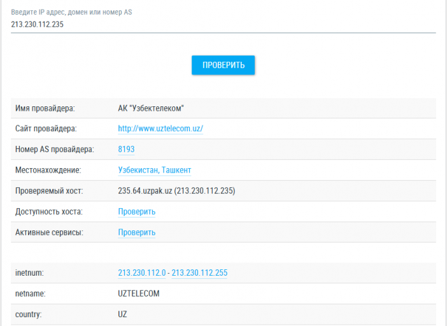Open the 213.230.112.0 inetnum start link

pos(142,273)
